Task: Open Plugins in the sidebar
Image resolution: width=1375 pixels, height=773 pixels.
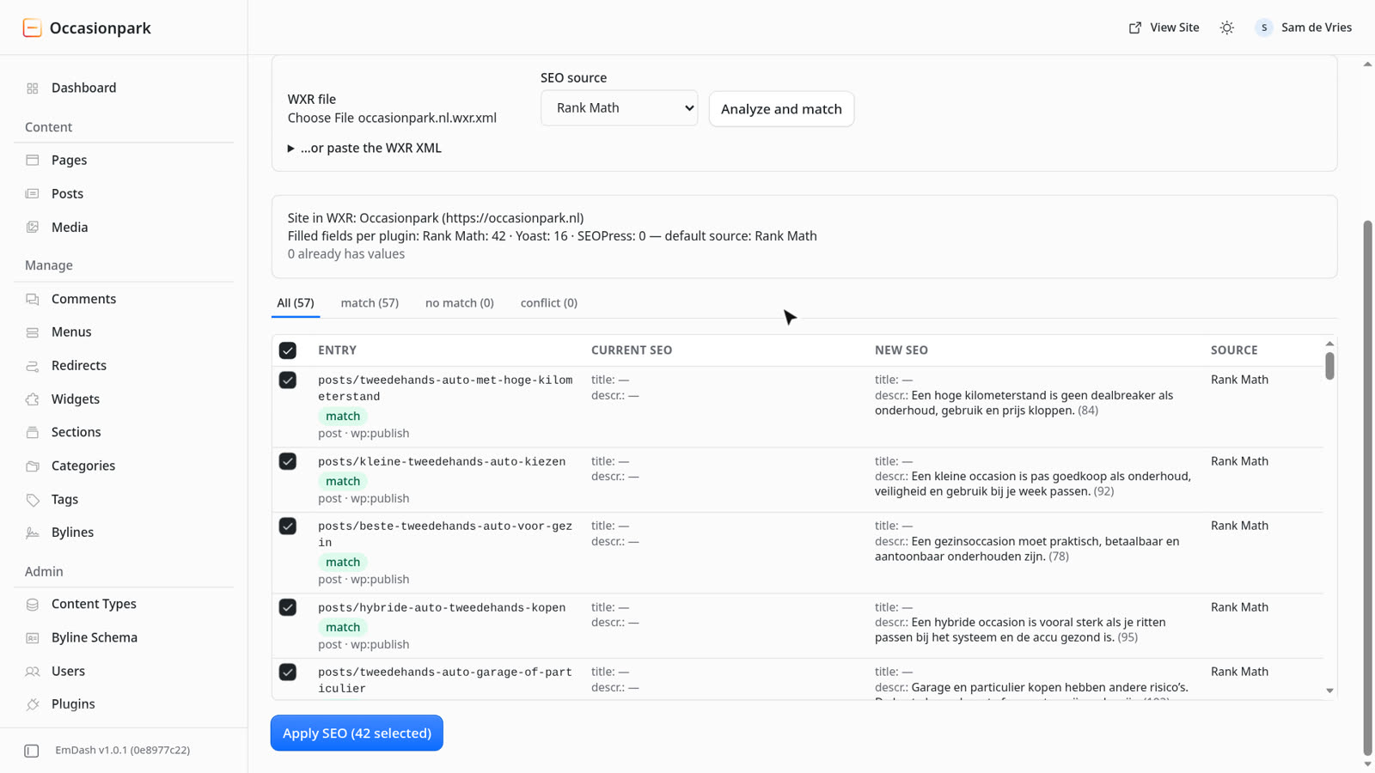Action: tap(124, 704)
